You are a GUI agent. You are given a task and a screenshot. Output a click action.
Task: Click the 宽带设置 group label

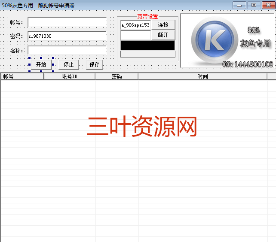pyautogui.click(x=147, y=17)
